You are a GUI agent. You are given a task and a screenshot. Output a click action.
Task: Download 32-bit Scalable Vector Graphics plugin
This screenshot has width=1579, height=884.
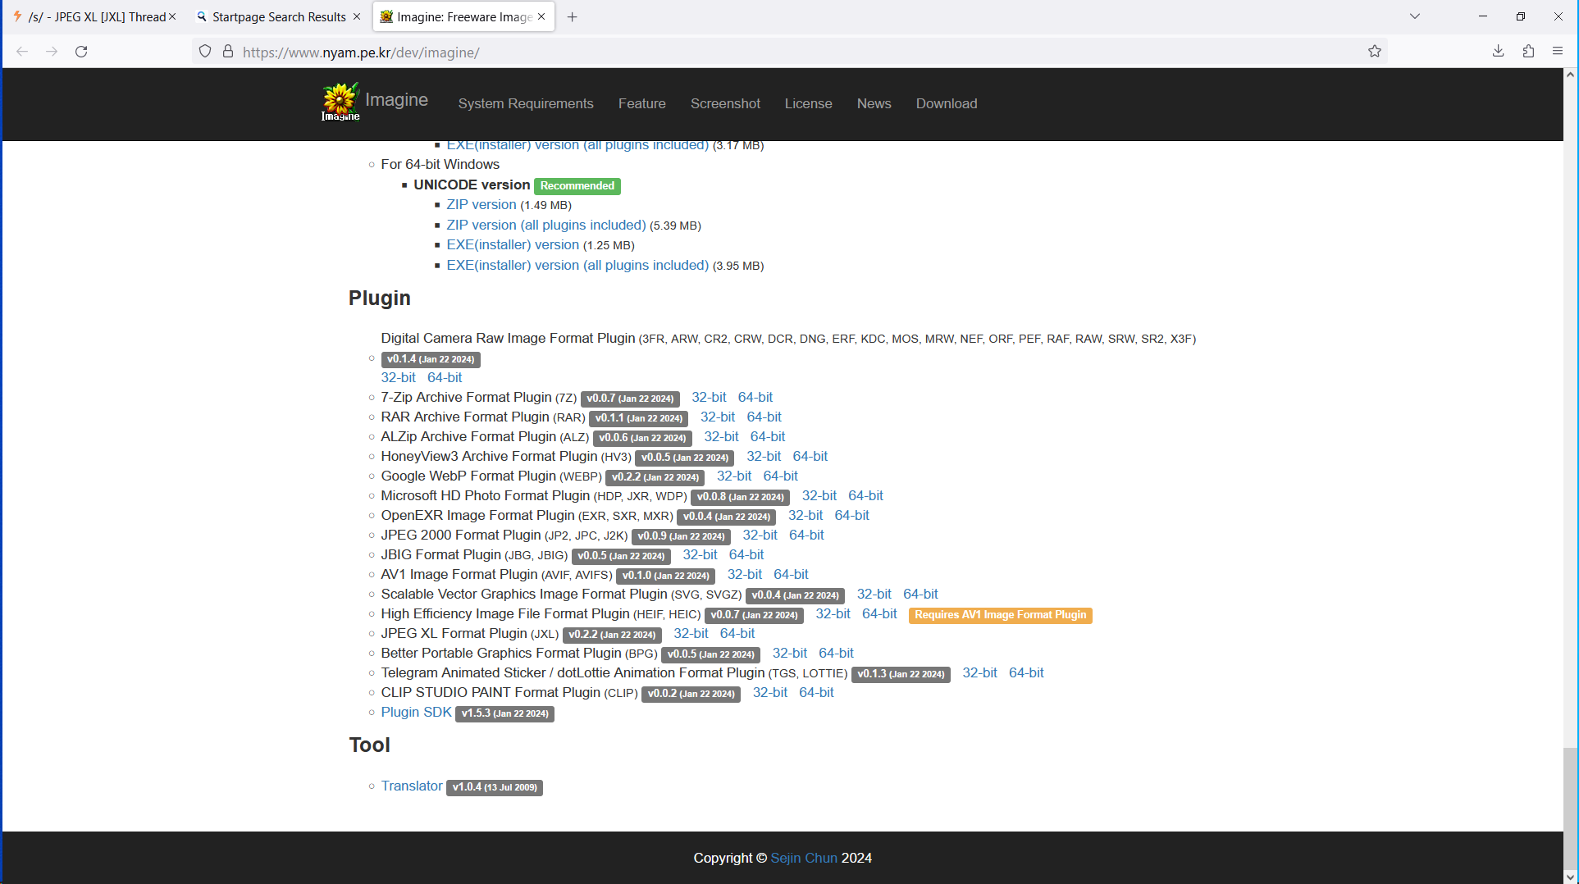click(x=874, y=594)
